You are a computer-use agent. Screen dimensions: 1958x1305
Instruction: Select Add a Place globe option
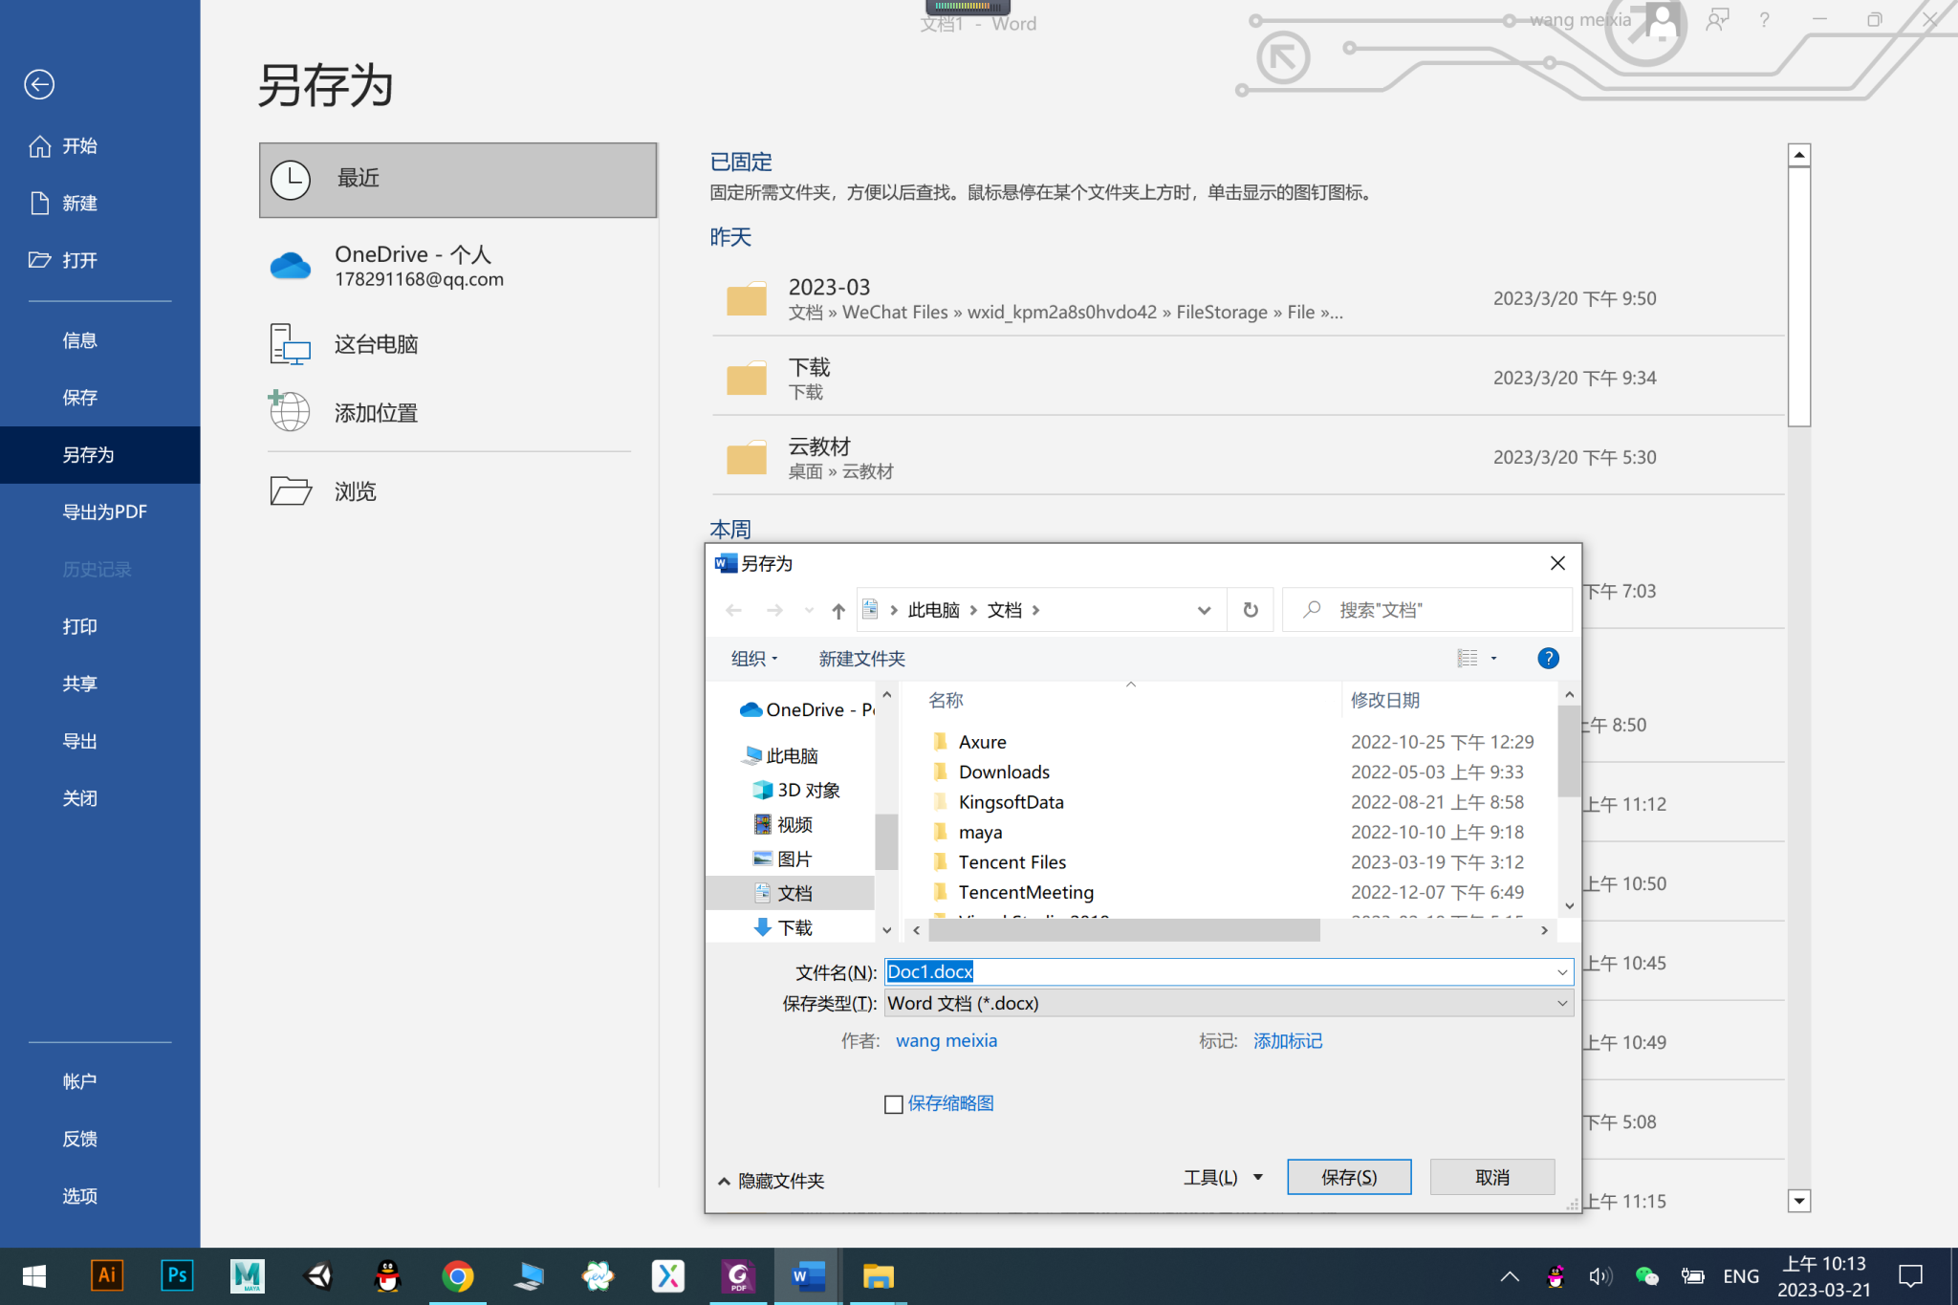tap(375, 413)
